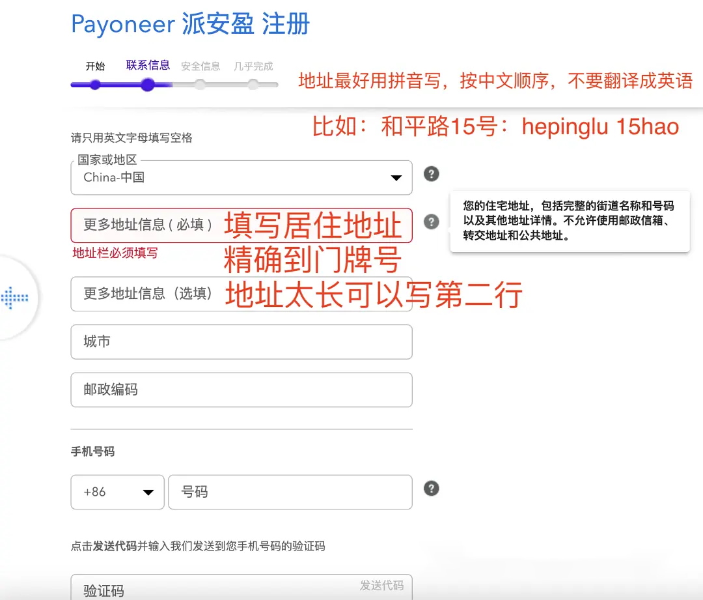Click the progress dot under 开始
703x600 pixels.
[95, 85]
